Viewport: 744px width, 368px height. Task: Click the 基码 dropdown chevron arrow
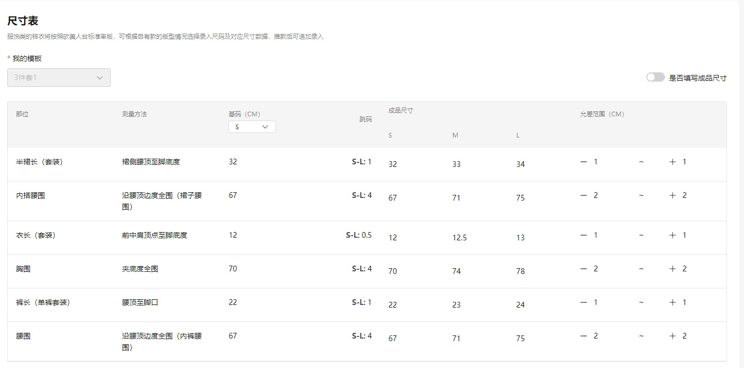266,127
